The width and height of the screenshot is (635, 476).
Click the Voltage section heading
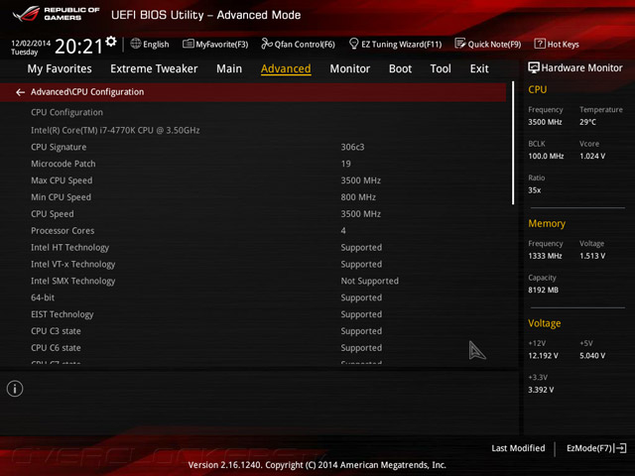(545, 323)
